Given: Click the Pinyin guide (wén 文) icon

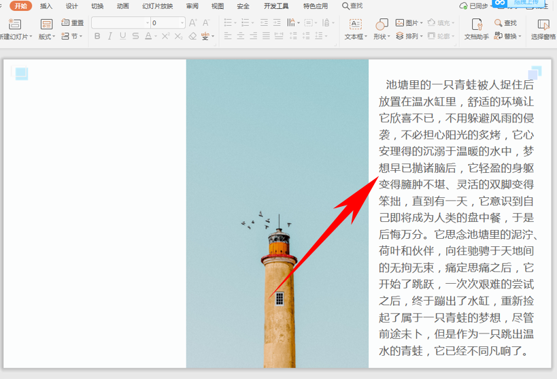Looking at the screenshot, I should (x=205, y=36).
